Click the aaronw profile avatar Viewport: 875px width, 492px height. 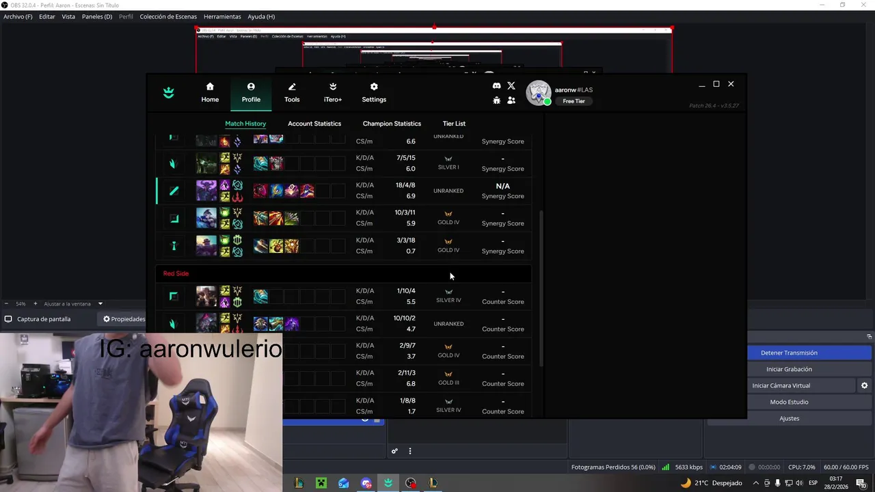pos(538,94)
